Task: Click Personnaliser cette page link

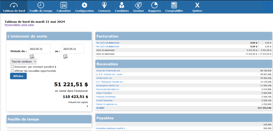Action: pyautogui.click(x=19, y=25)
